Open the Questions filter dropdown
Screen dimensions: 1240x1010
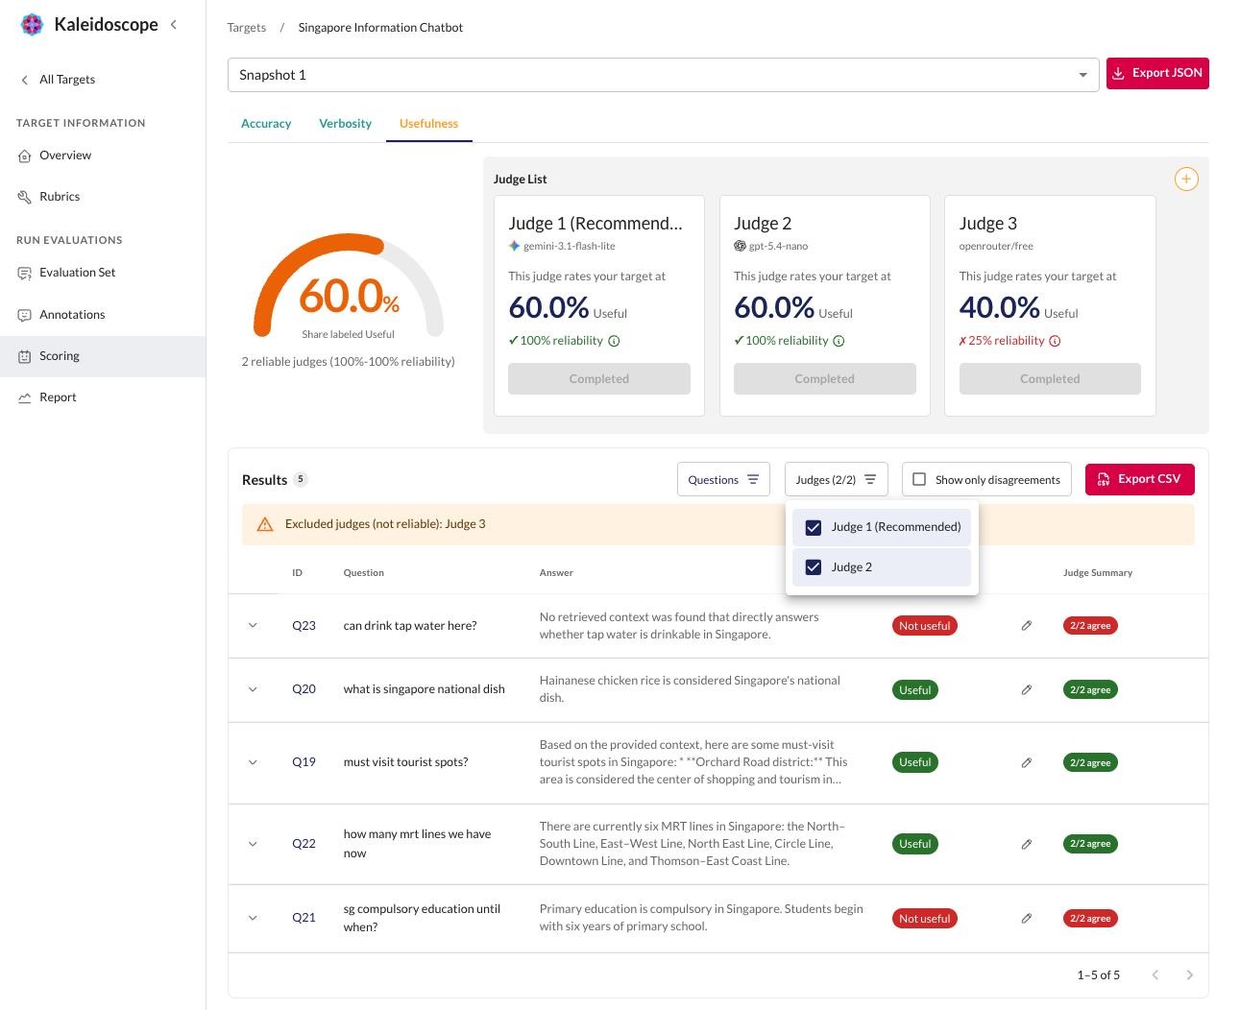[x=723, y=480]
